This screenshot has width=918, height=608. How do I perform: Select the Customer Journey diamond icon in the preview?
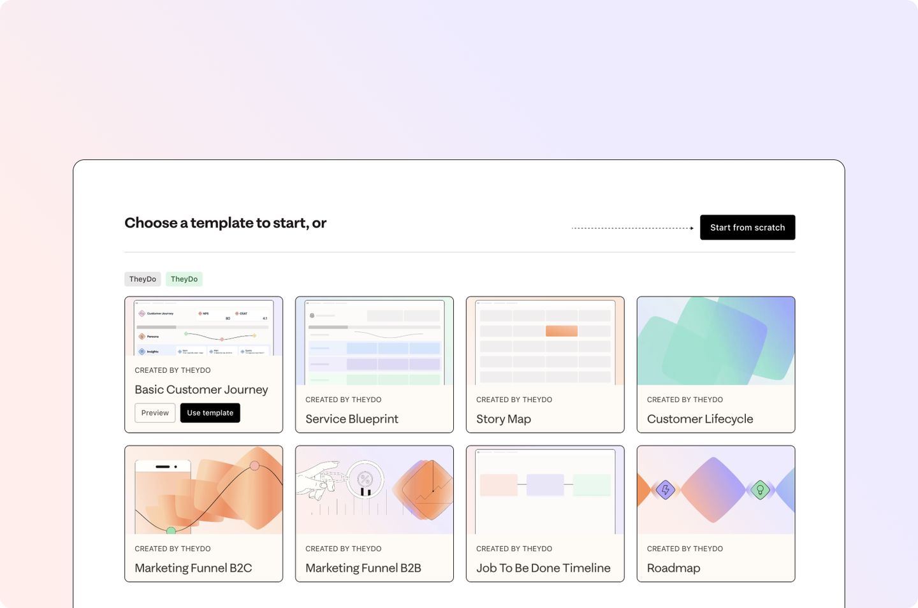pos(142,314)
